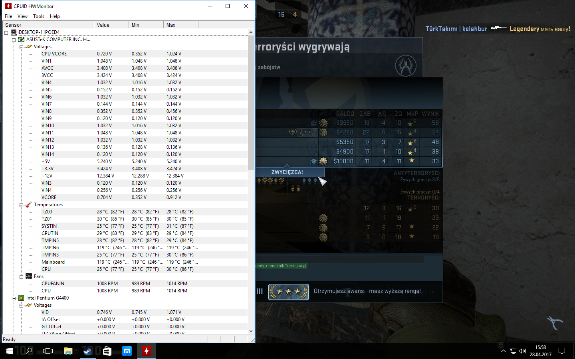Open the Action Center notifications icon
575x359 pixels.
coord(562,351)
